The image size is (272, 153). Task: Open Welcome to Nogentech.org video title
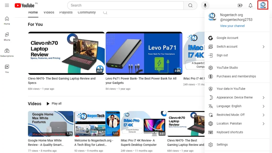94,143
